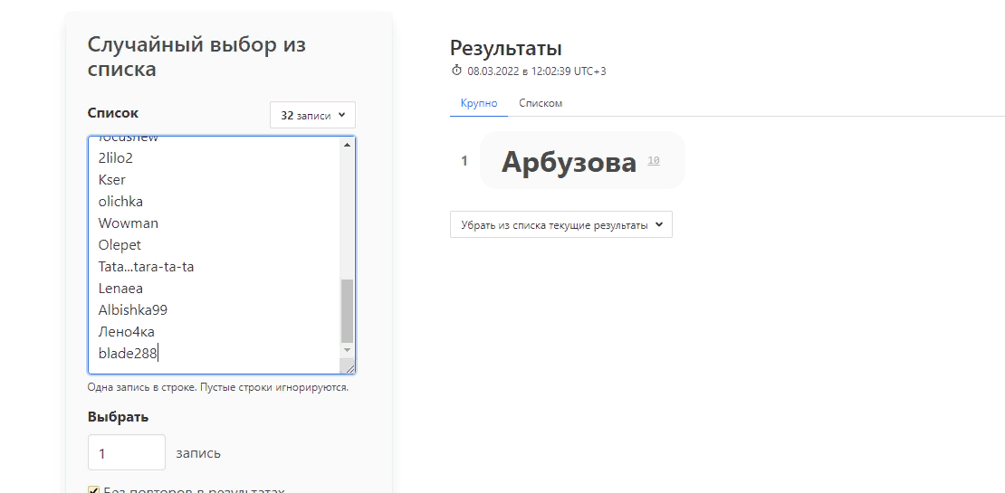Click the stopwatch icon beside the date

click(x=456, y=71)
